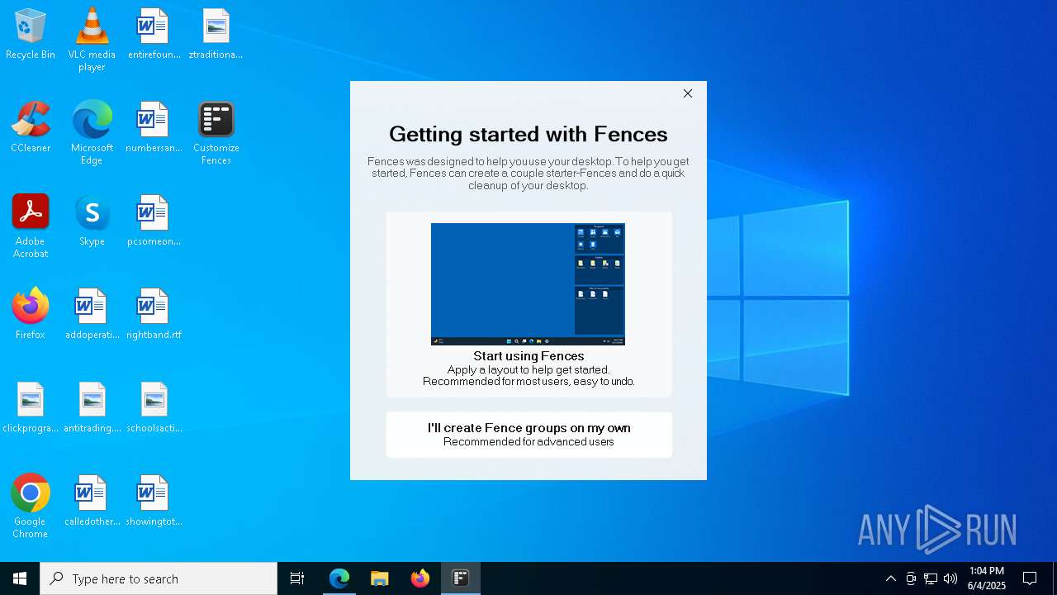This screenshot has height=595, width=1057.
Task: Select the CCleaner desktop icon
Action: pyautogui.click(x=31, y=128)
